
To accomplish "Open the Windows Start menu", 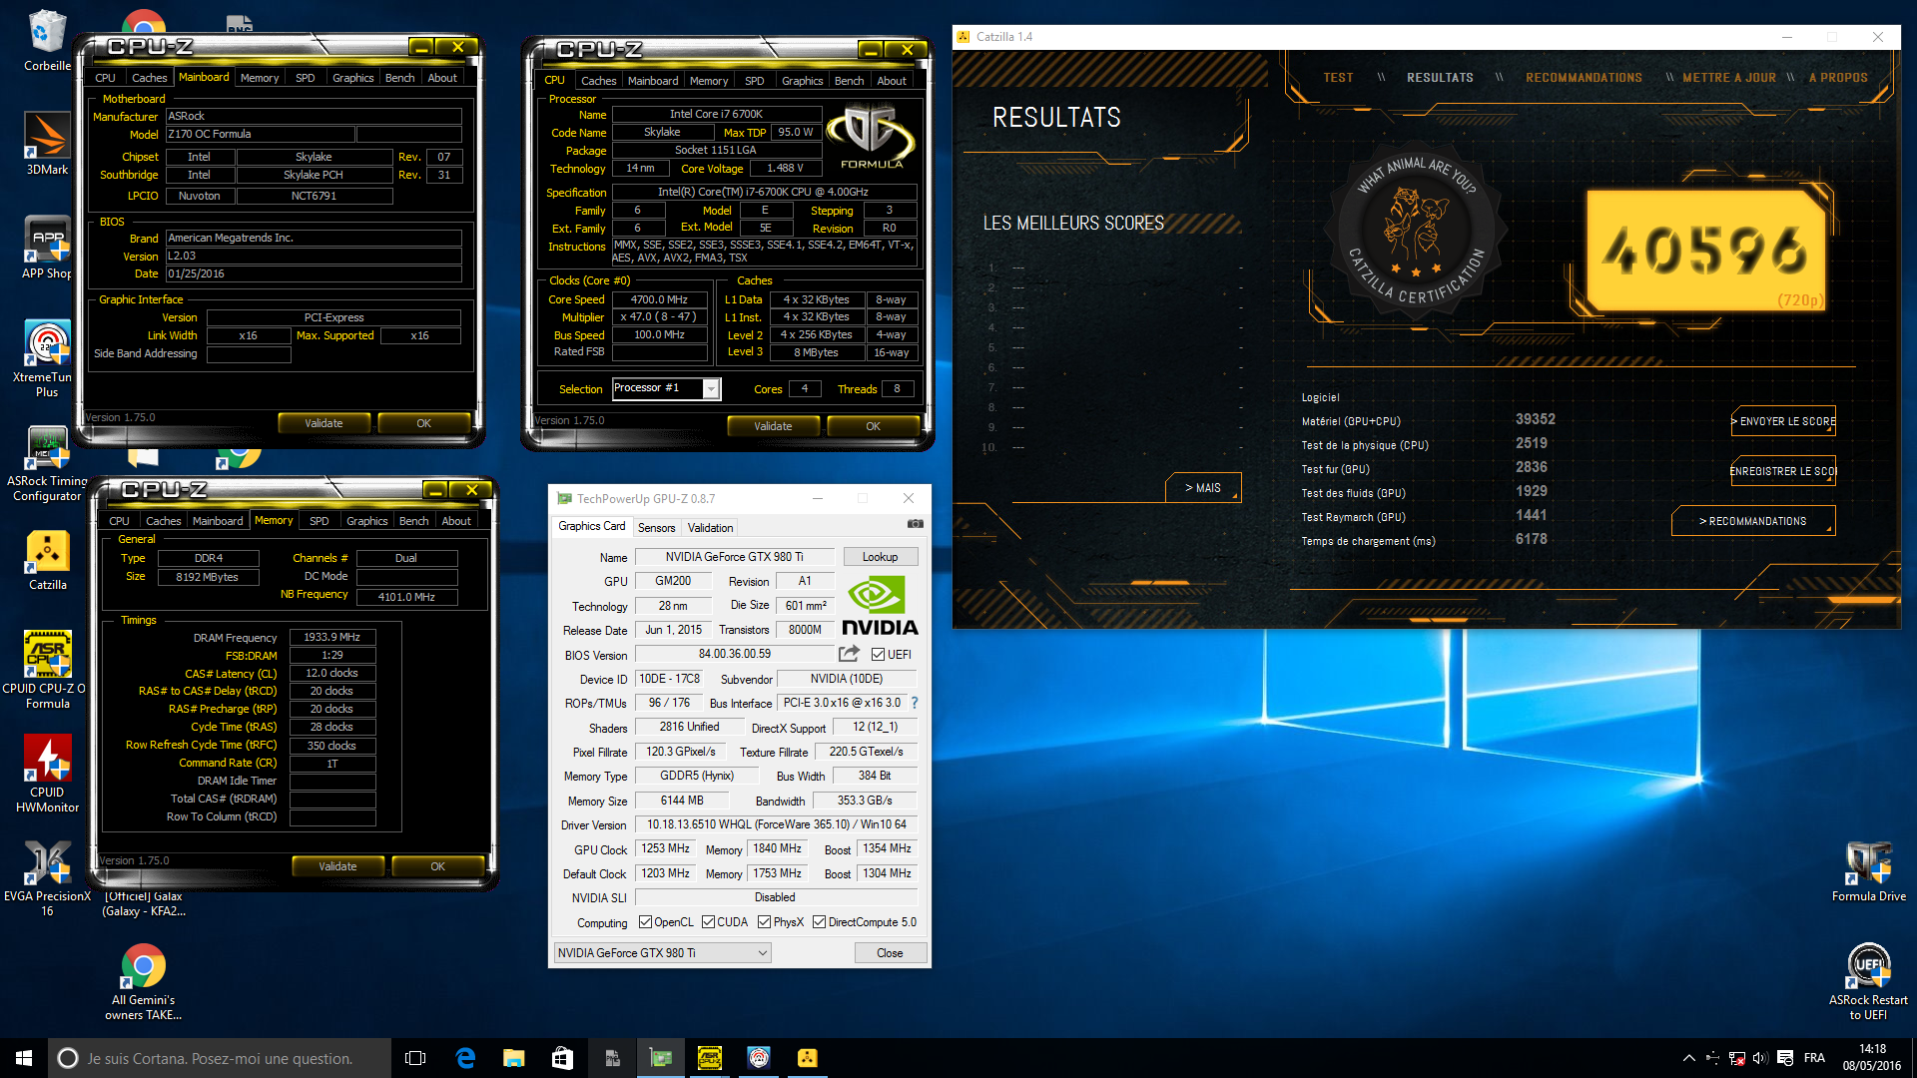I will tap(24, 1058).
